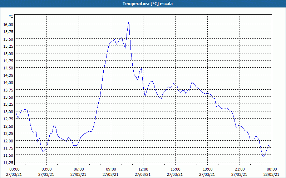Click the 12,25 y-axis value
The image size is (286, 178).
click(x=8, y=133)
